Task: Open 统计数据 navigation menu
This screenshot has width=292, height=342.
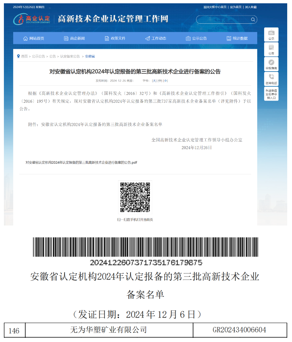Action: (x=237, y=38)
